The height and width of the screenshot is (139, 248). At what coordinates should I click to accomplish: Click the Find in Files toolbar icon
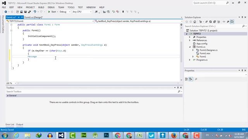pos(96,12)
